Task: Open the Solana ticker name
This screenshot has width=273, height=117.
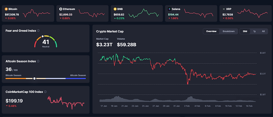Action: 176,9
